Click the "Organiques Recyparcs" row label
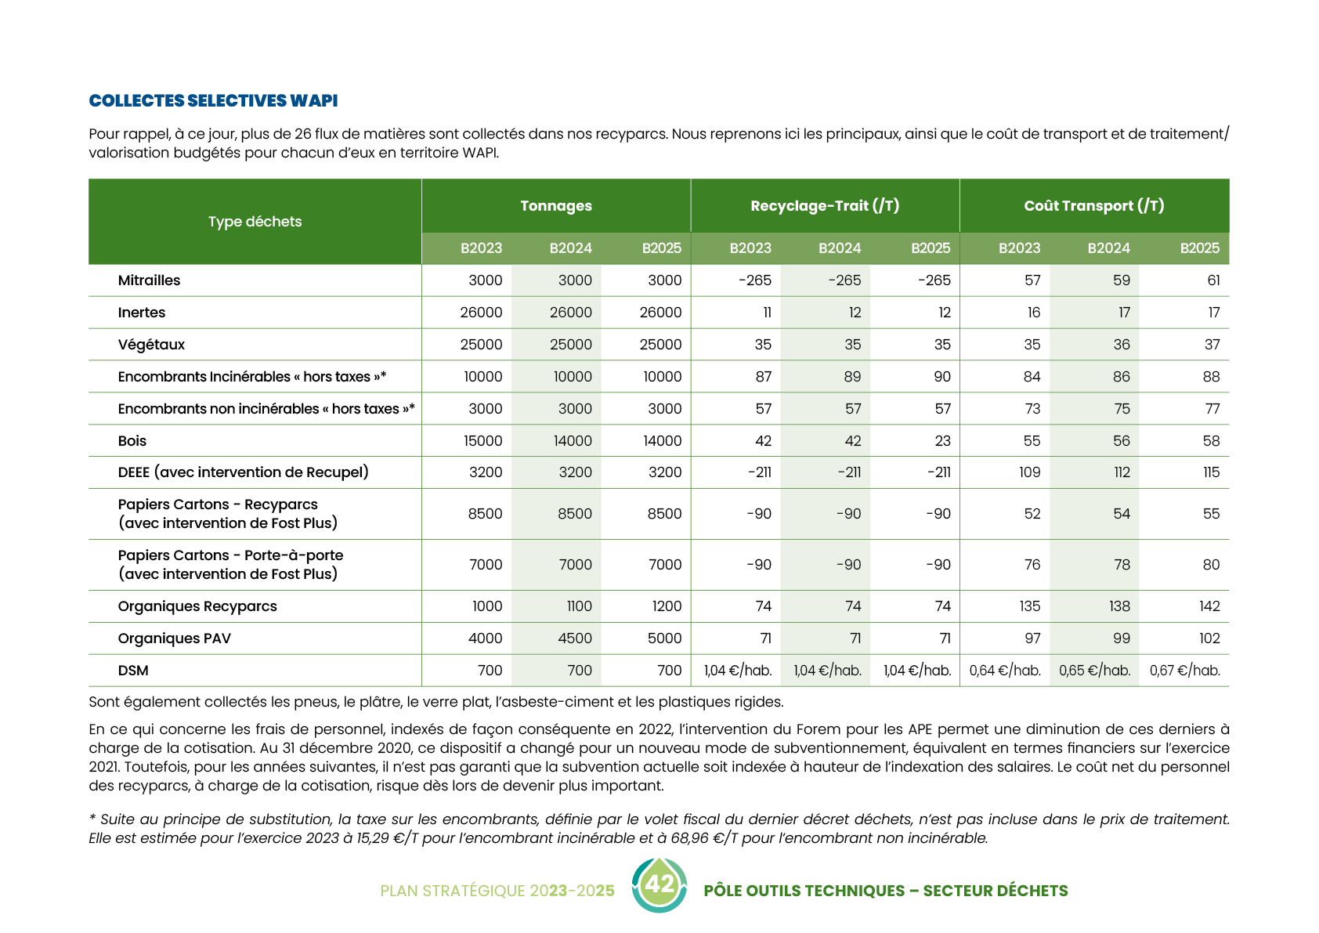Image resolution: width=1319 pixels, height=933 pixels. 197,606
